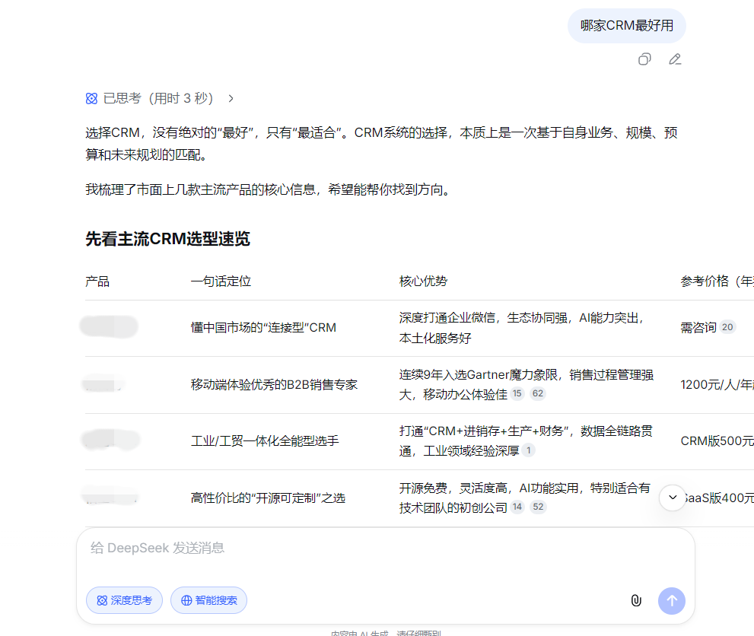Viewport: 754px width, 636px height.
Task: Select cell 懂中国市场的“连接型”CRM
Action: click(x=263, y=328)
